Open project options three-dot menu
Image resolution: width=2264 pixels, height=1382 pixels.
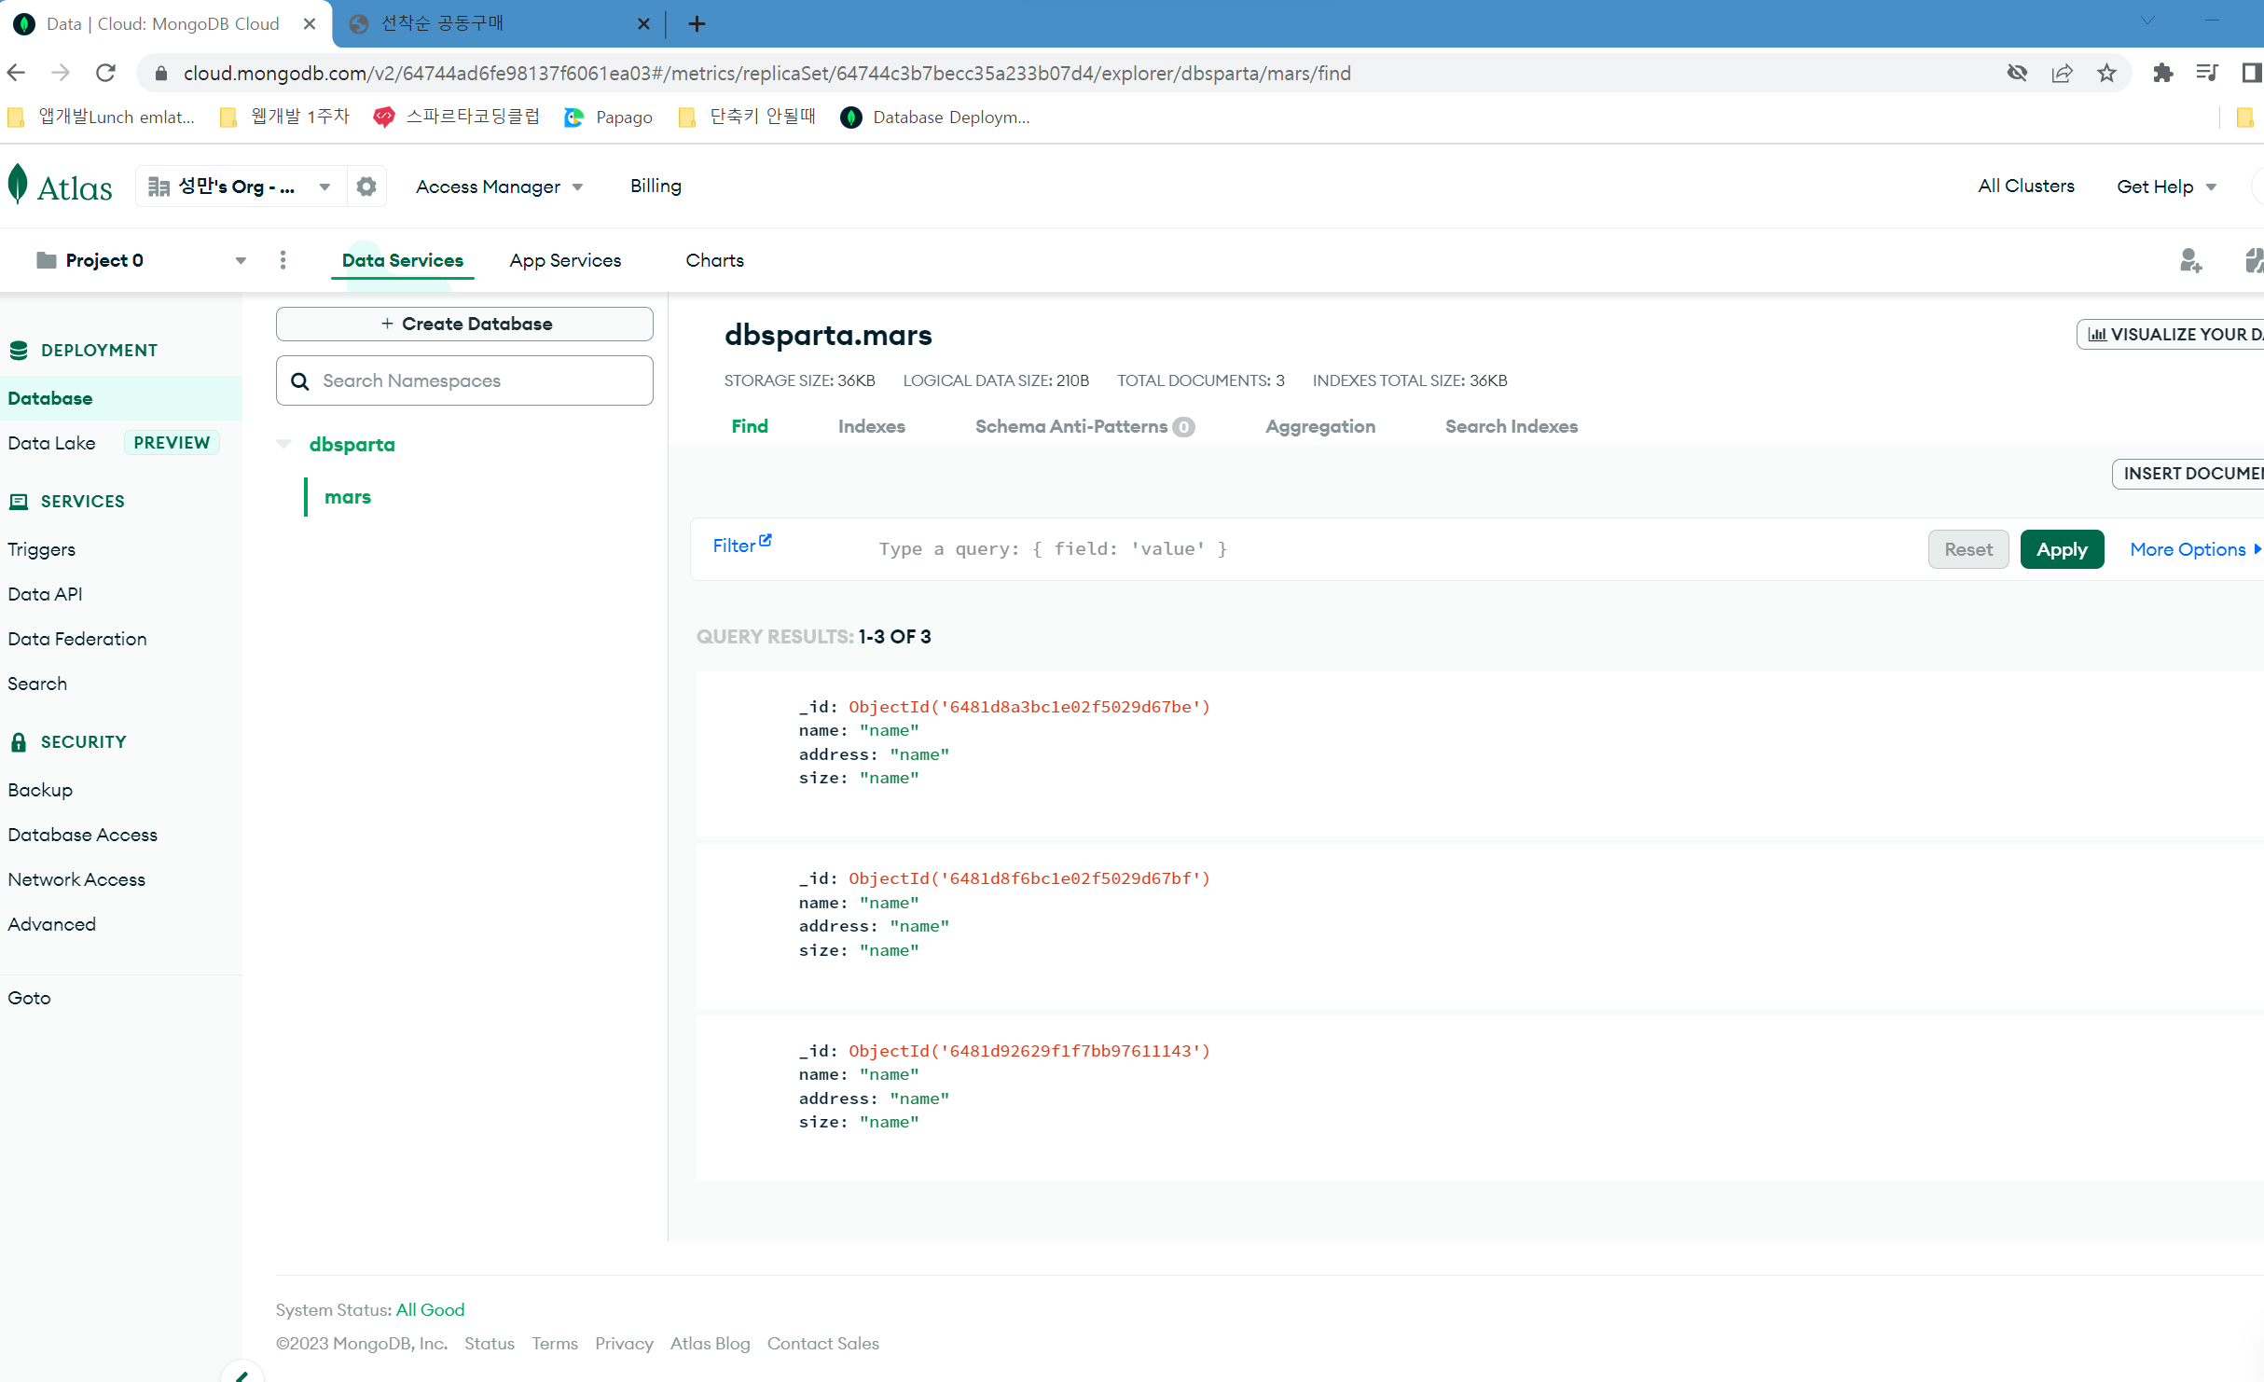coord(283,260)
